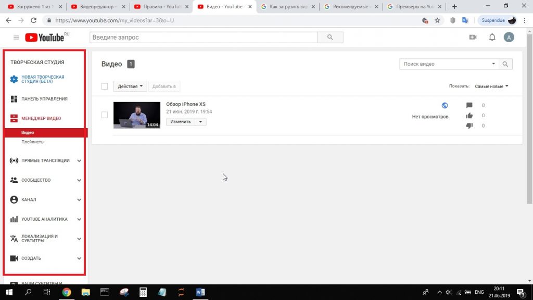Click the Канал profile icon

point(14,199)
